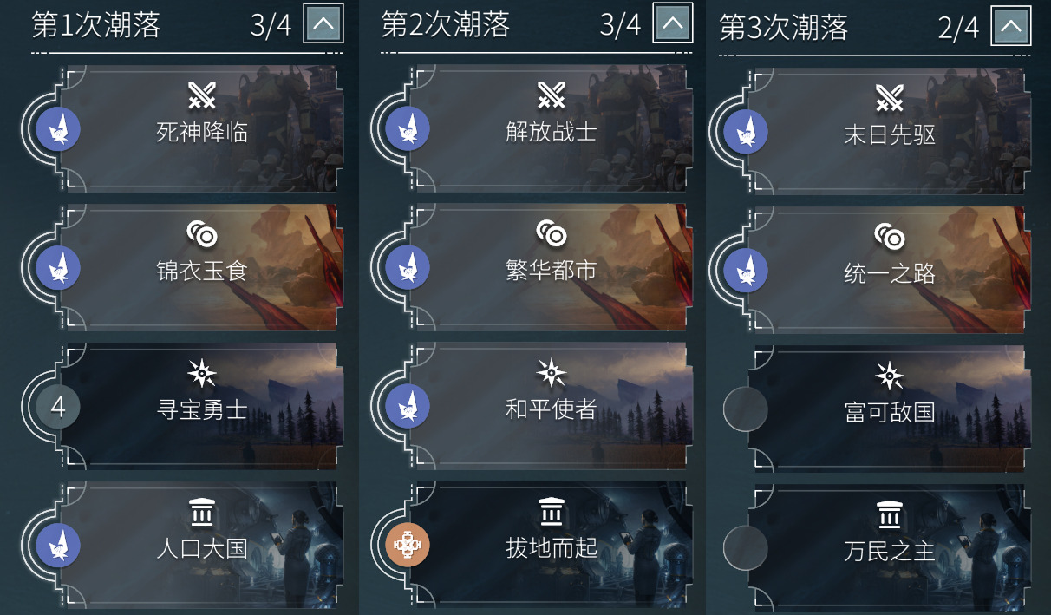Viewport: 1051px width, 615px height.
Task: Select the 第3次潮落 header title
Action: point(784,28)
